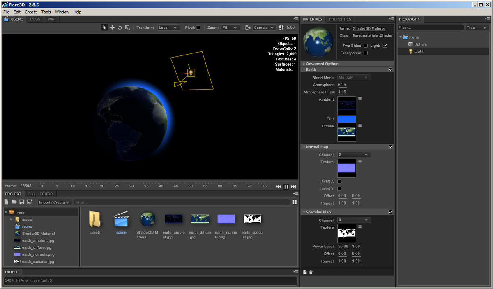
Task: Open the Hierarchy panel options menu icon
Action: click(488, 19)
